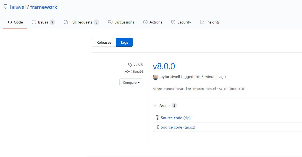Open the framework repository link
This screenshot has height=157, width=302.
[44, 7]
